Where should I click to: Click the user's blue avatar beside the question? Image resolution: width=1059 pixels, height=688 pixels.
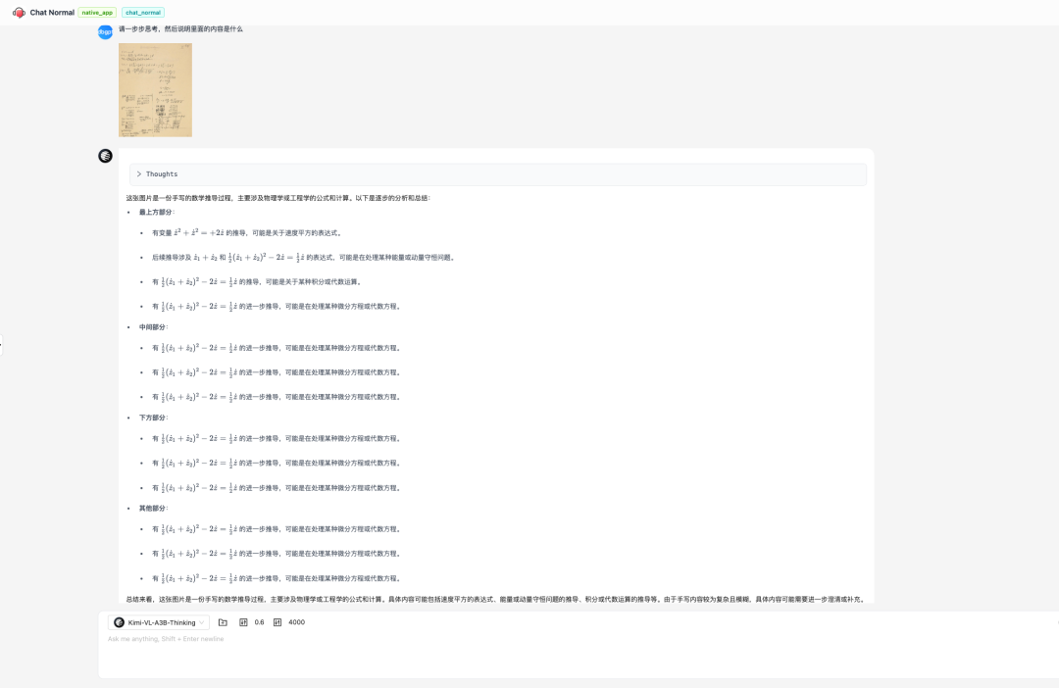105,31
